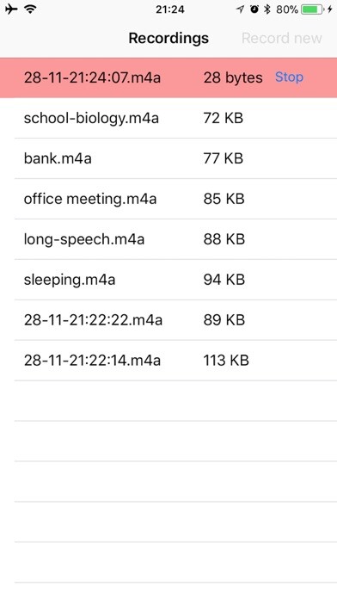
Task: Tap the greyed Record new button
Action: click(282, 38)
